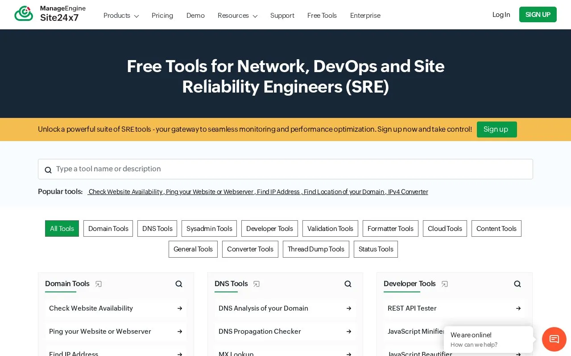Click search icon in DNS Tools card
Screen dimensions: 571x356
point(348,284)
